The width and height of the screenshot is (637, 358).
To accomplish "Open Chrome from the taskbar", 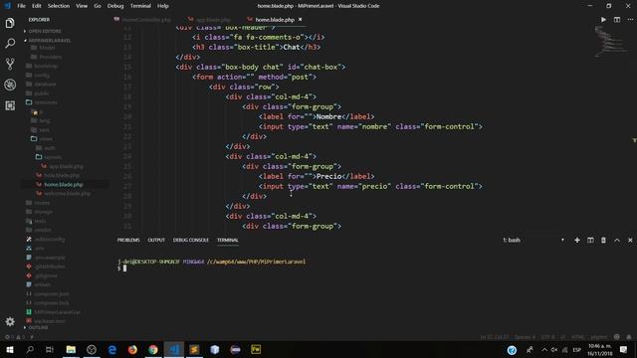I will point(153,349).
